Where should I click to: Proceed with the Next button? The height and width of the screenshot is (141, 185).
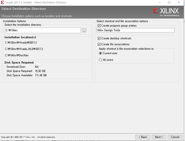[159, 137]
